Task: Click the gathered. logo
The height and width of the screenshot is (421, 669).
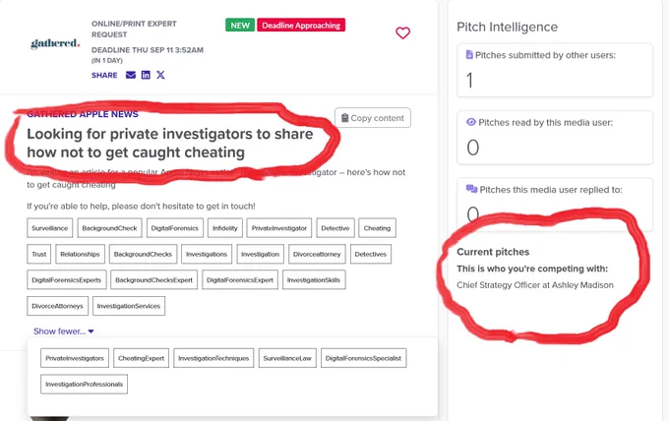Action: coord(55,43)
